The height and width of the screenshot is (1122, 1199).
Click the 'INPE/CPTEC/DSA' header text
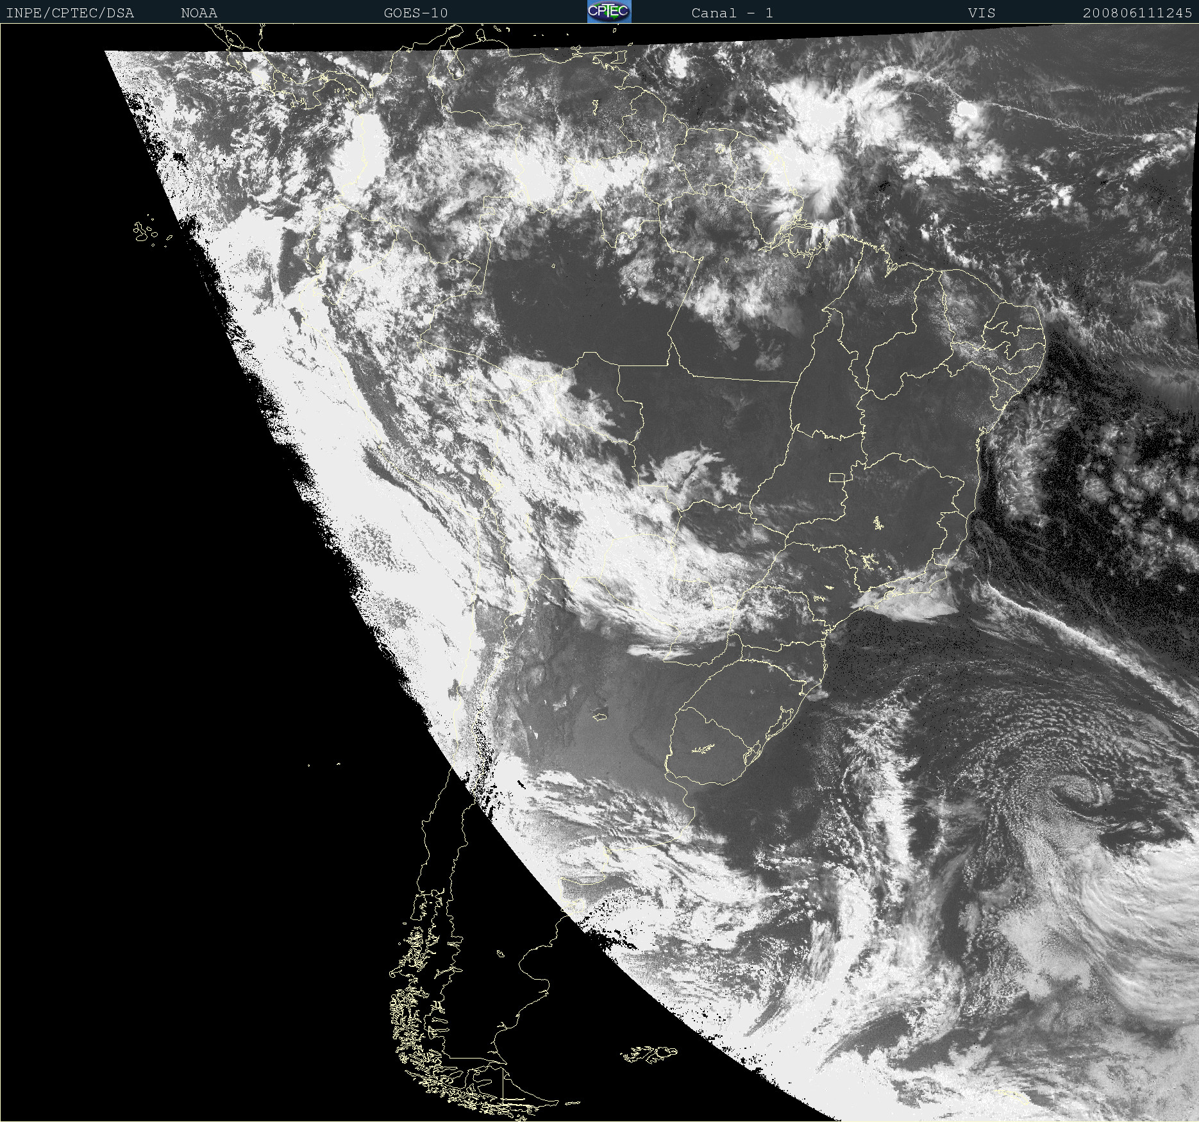[70, 13]
